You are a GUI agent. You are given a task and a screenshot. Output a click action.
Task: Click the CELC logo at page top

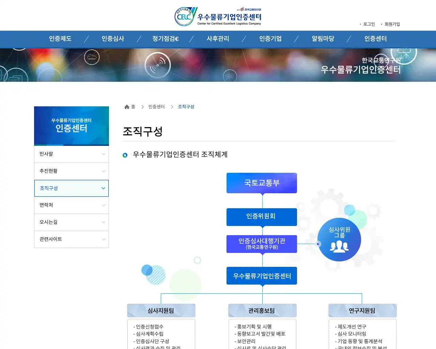pyautogui.click(x=218, y=16)
